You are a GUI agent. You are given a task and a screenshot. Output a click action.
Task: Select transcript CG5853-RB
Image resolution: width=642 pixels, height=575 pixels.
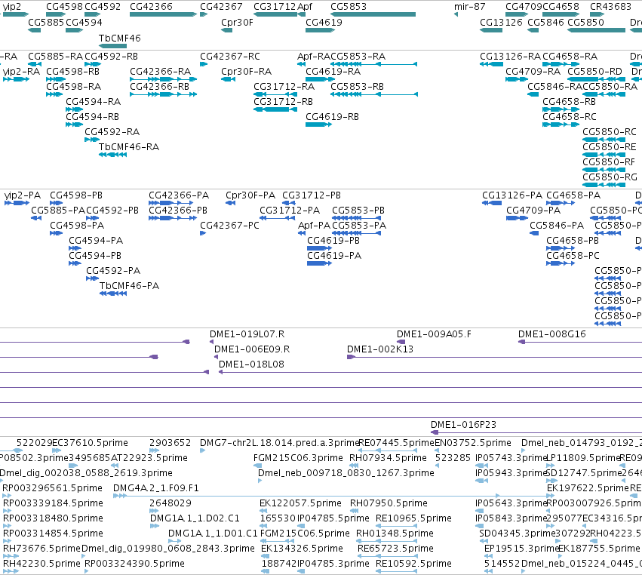(357, 87)
